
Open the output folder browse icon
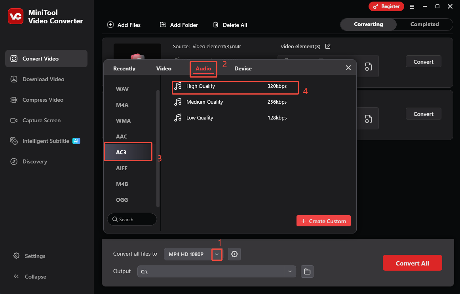[x=307, y=271]
